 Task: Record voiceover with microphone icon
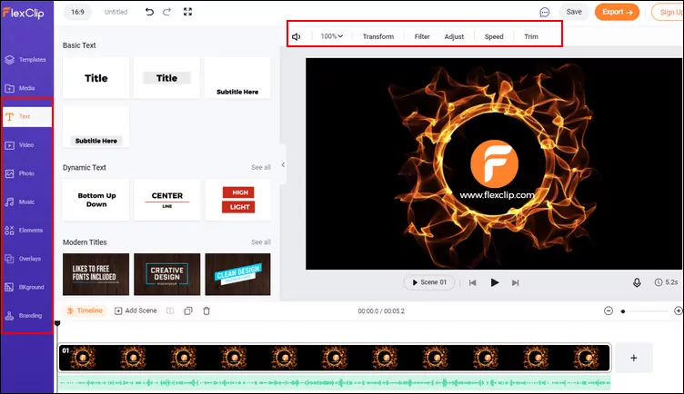[x=637, y=282]
